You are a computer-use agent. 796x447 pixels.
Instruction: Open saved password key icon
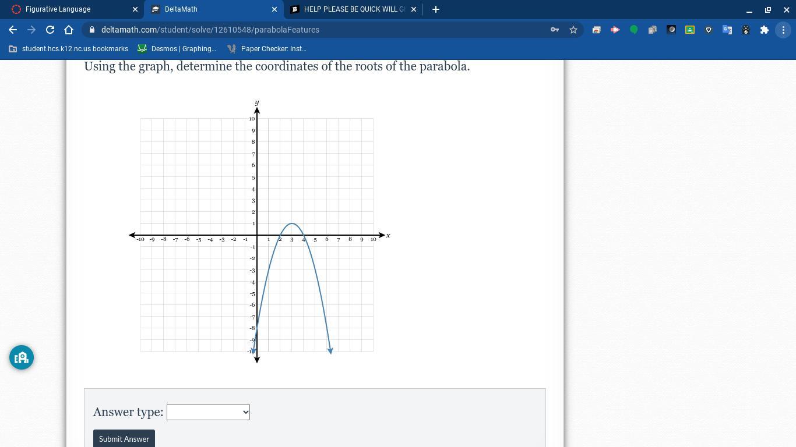(x=555, y=30)
